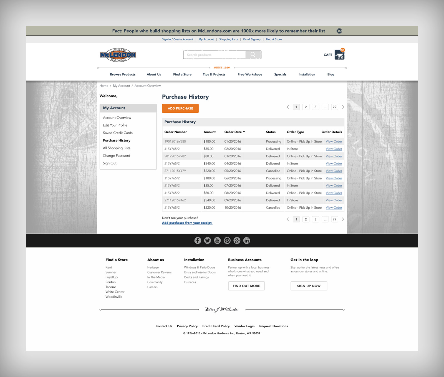Click Add purchases from your receipt link
Screen dimensions: 444x377
(x=187, y=223)
